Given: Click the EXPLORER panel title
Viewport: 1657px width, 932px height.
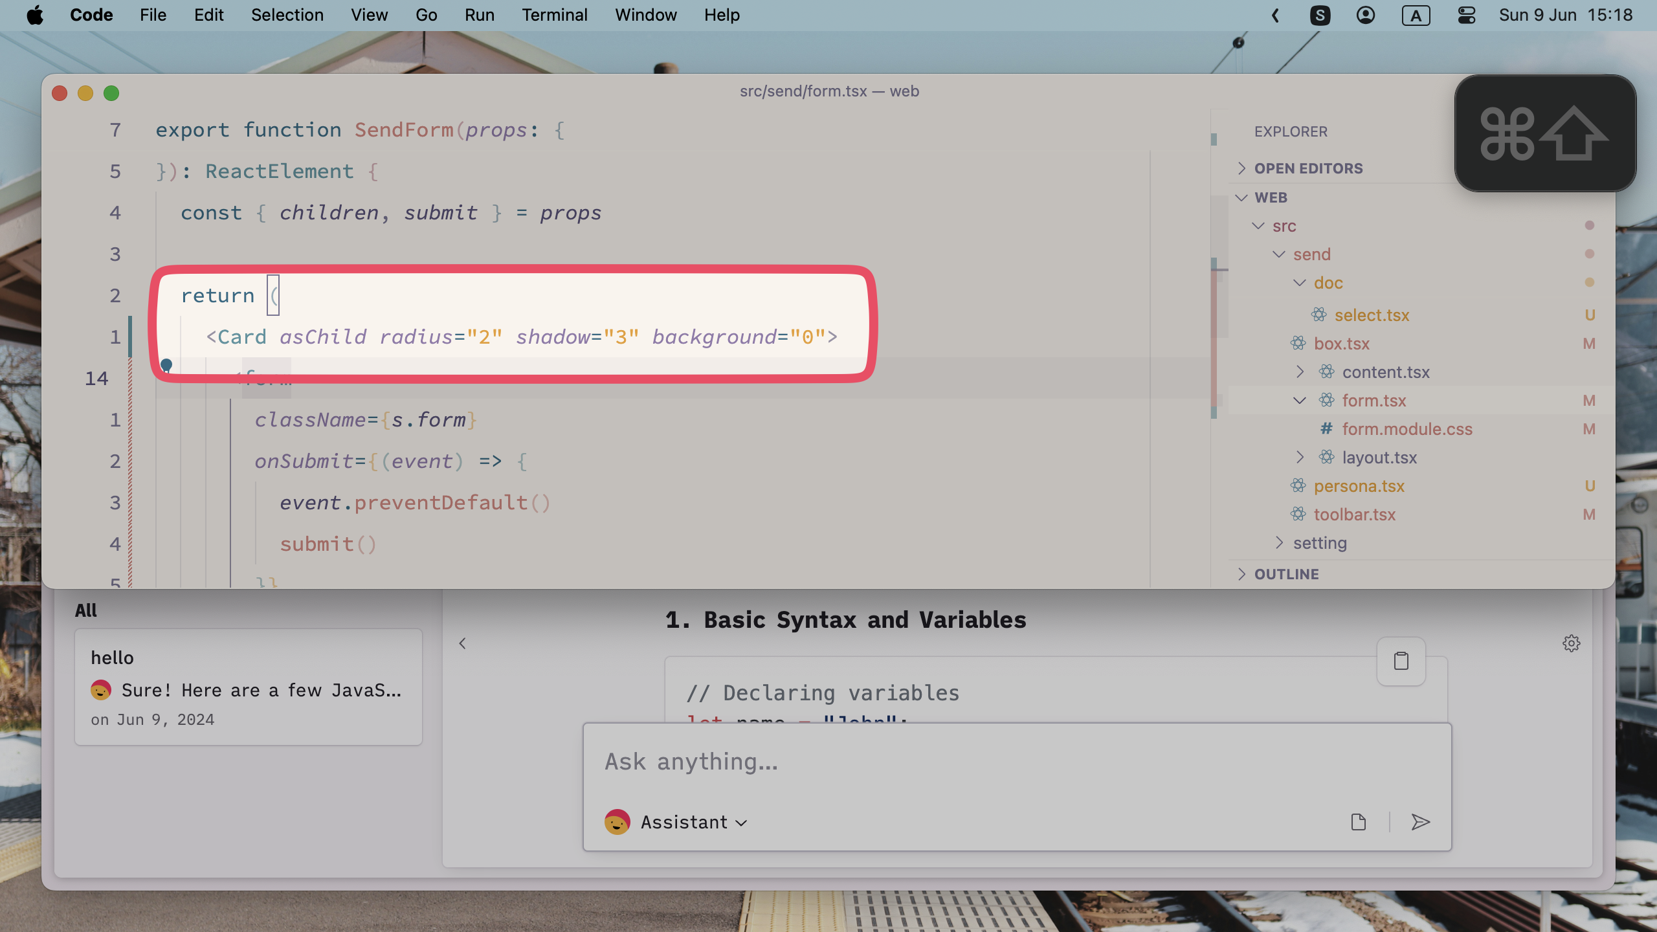Looking at the screenshot, I should click(x=1291, y=131).
